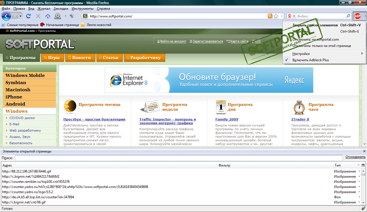Open the Downloads toolbar button
This screenshot has width=367, height=212.
pyautogui.click(x=58, y=16)
